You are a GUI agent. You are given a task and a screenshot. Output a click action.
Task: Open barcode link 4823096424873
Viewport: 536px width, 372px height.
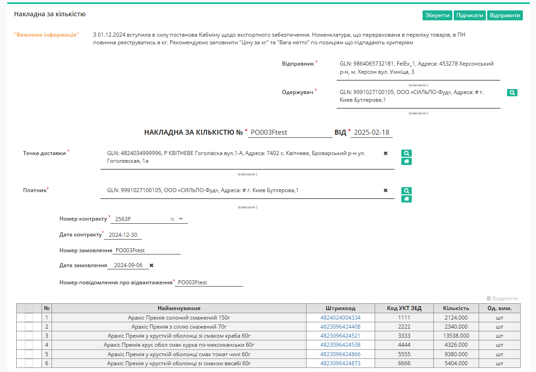click(340, 363)
